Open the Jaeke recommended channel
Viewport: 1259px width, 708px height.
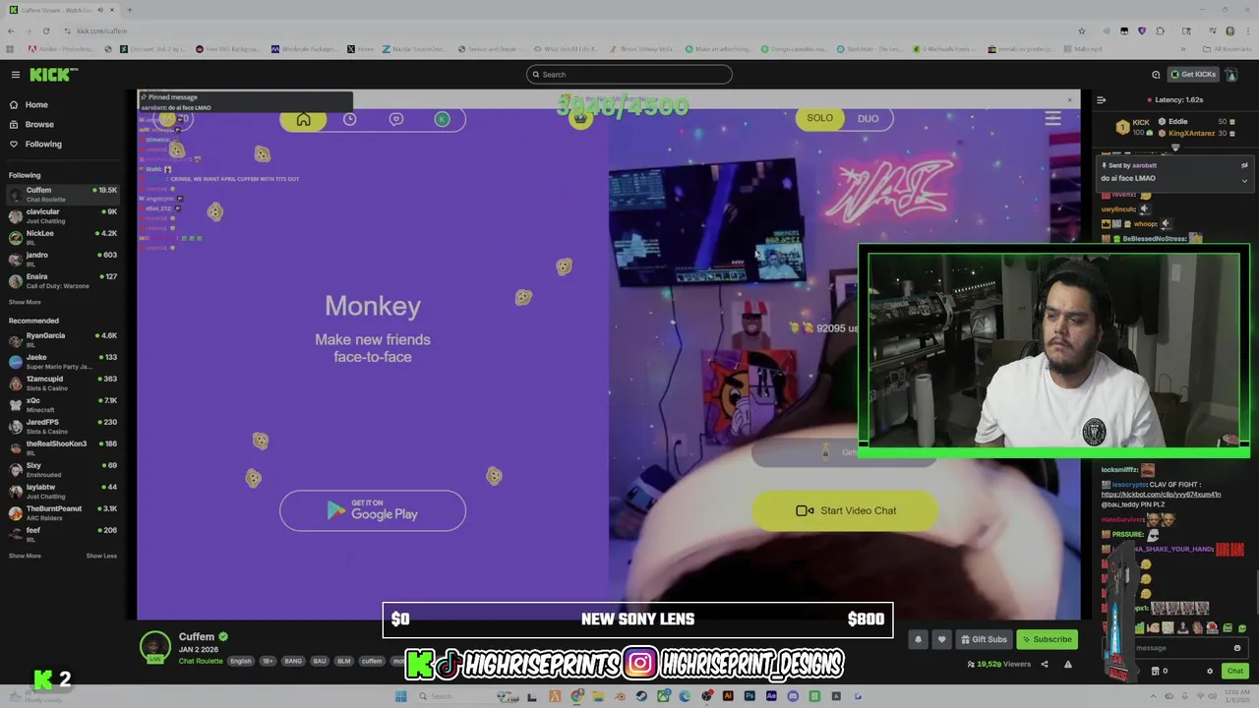coord(64,361)
